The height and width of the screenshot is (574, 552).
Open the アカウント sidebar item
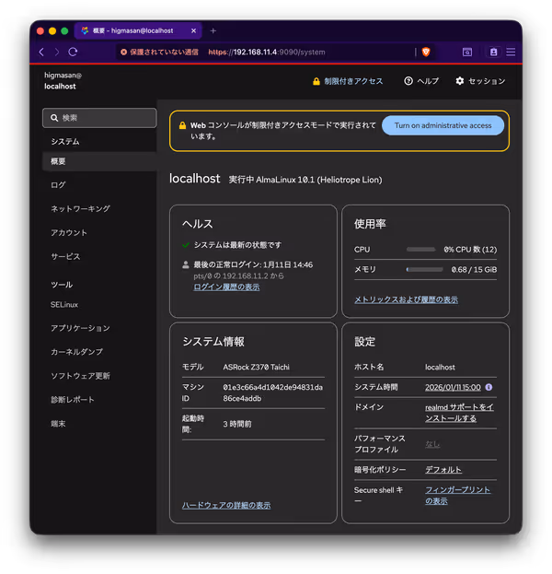coord(69,232)
